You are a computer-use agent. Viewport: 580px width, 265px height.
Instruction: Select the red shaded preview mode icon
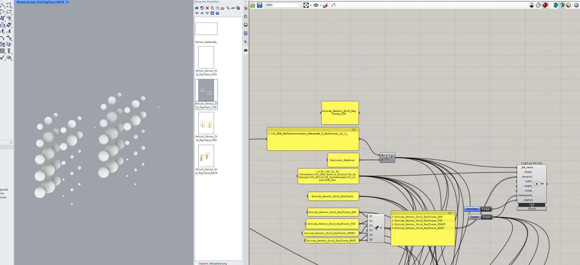545,5
